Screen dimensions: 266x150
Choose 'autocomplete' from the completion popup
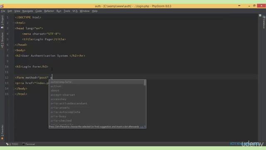pyautogui.click(x=96, y=82)
